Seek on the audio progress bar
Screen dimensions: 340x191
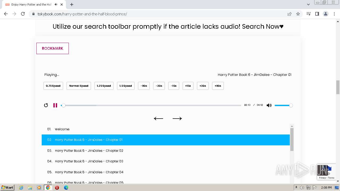coord(151,105)
